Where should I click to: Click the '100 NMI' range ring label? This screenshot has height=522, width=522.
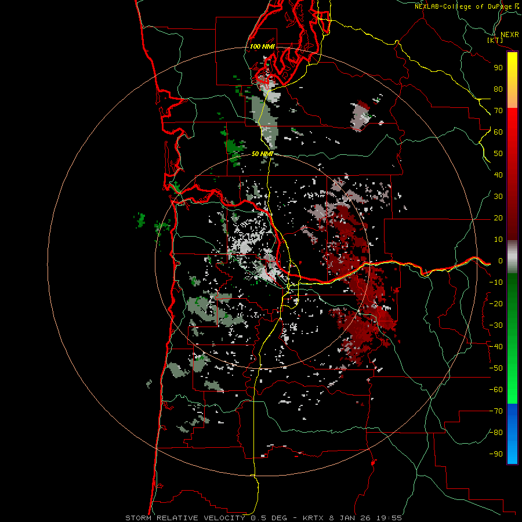click(x=262, y=46)
